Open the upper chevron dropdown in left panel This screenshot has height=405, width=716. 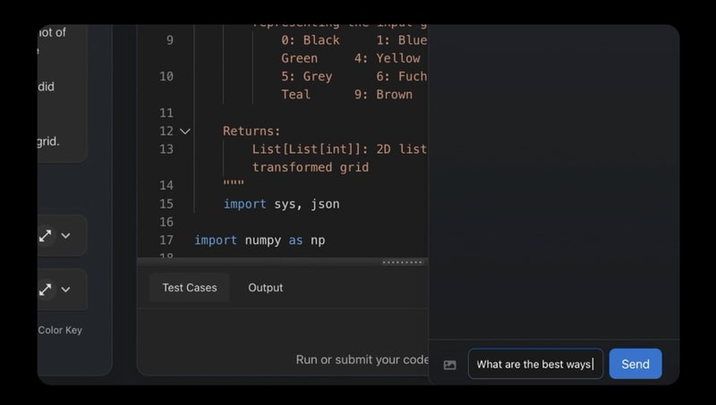65,236
